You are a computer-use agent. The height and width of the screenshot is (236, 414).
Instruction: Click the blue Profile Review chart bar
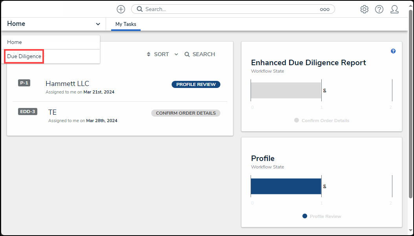[286, 186]
